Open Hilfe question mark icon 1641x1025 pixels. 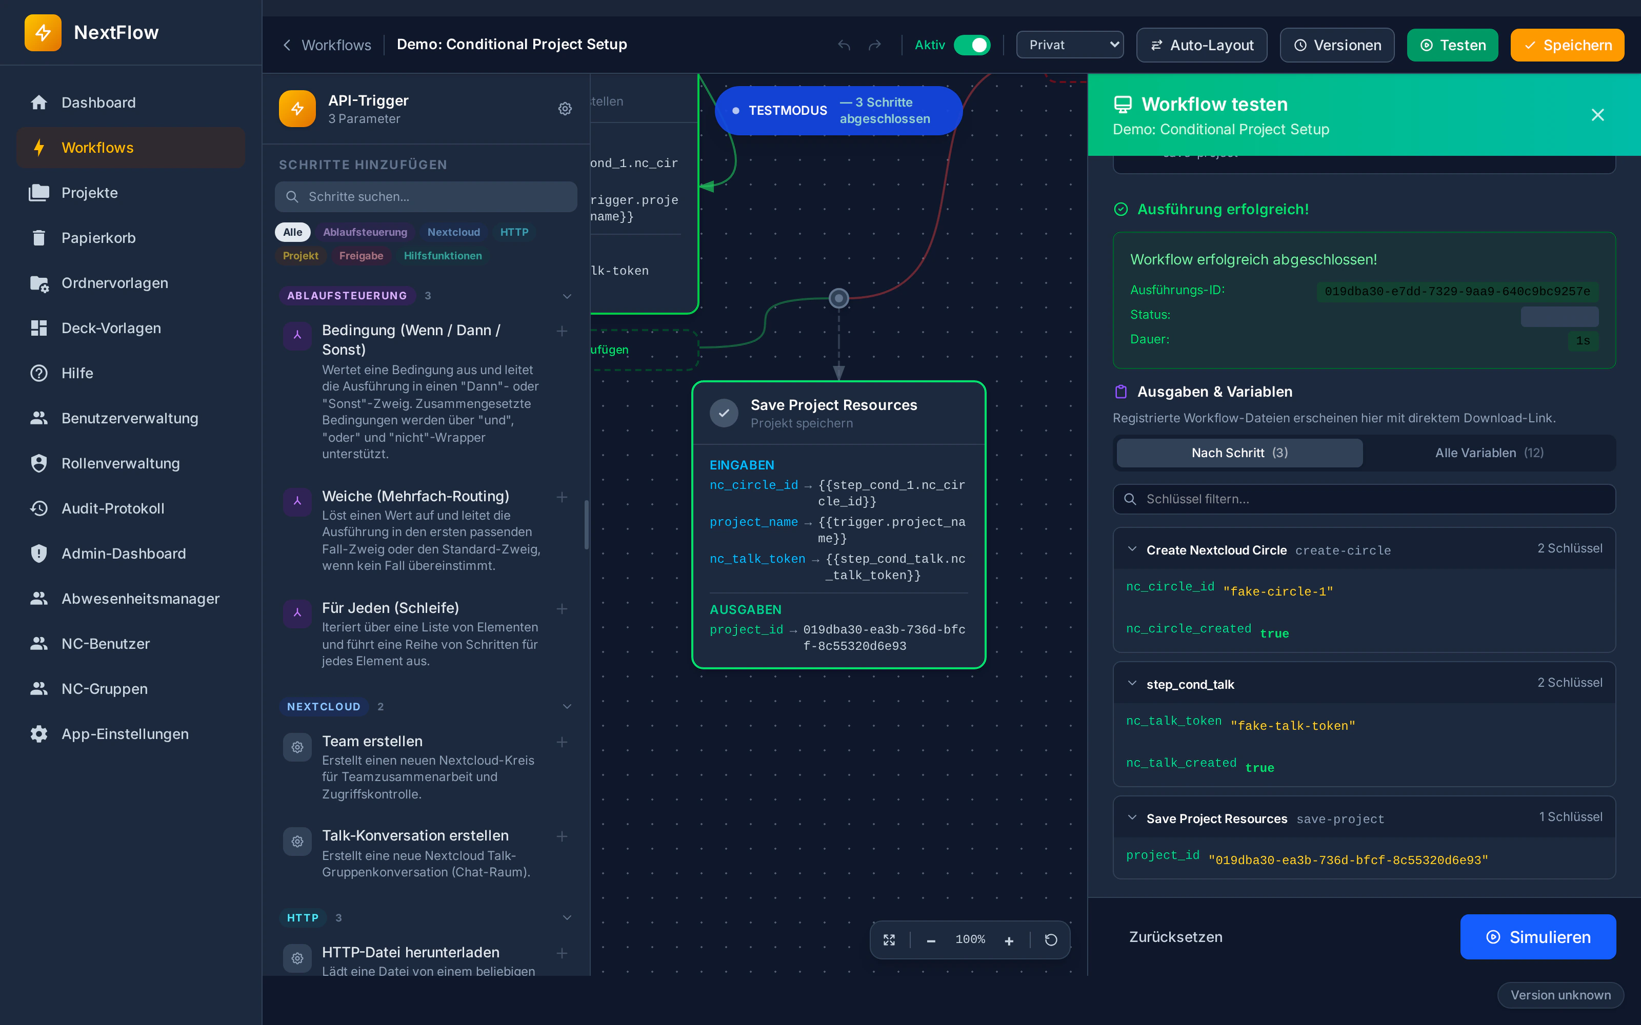[38, 373]
